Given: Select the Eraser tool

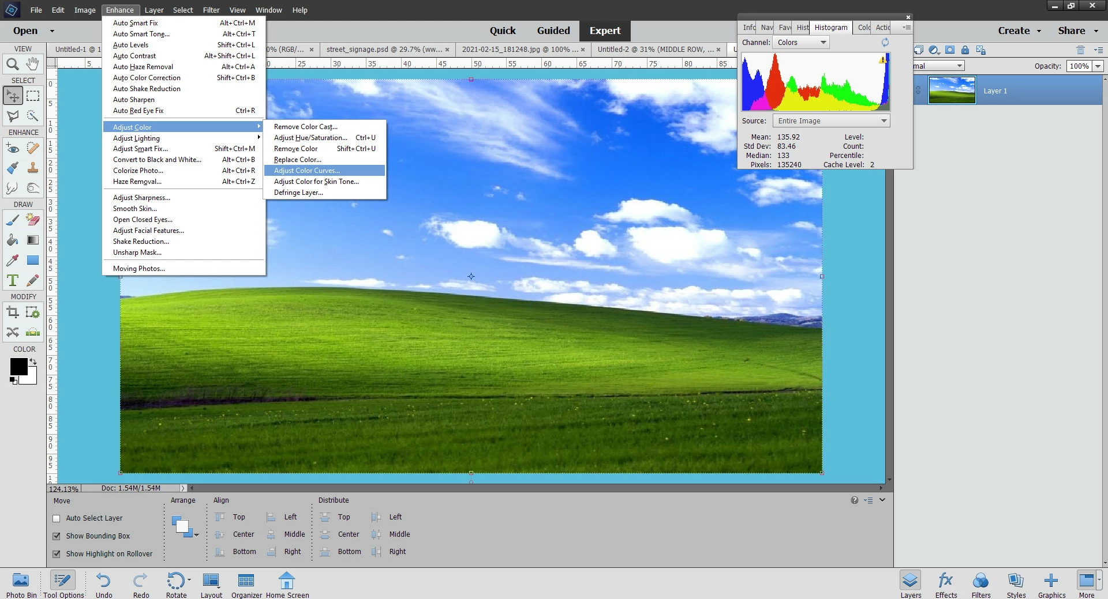Looking at the screenshot, I should [x=33, y=220].
